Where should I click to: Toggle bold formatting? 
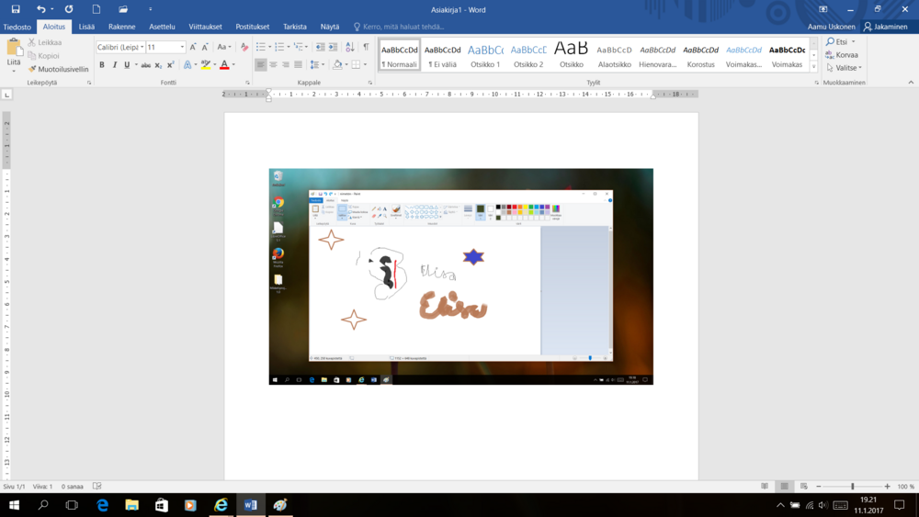click(102, 65)
